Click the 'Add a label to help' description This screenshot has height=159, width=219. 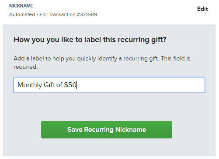click(102, 63)
